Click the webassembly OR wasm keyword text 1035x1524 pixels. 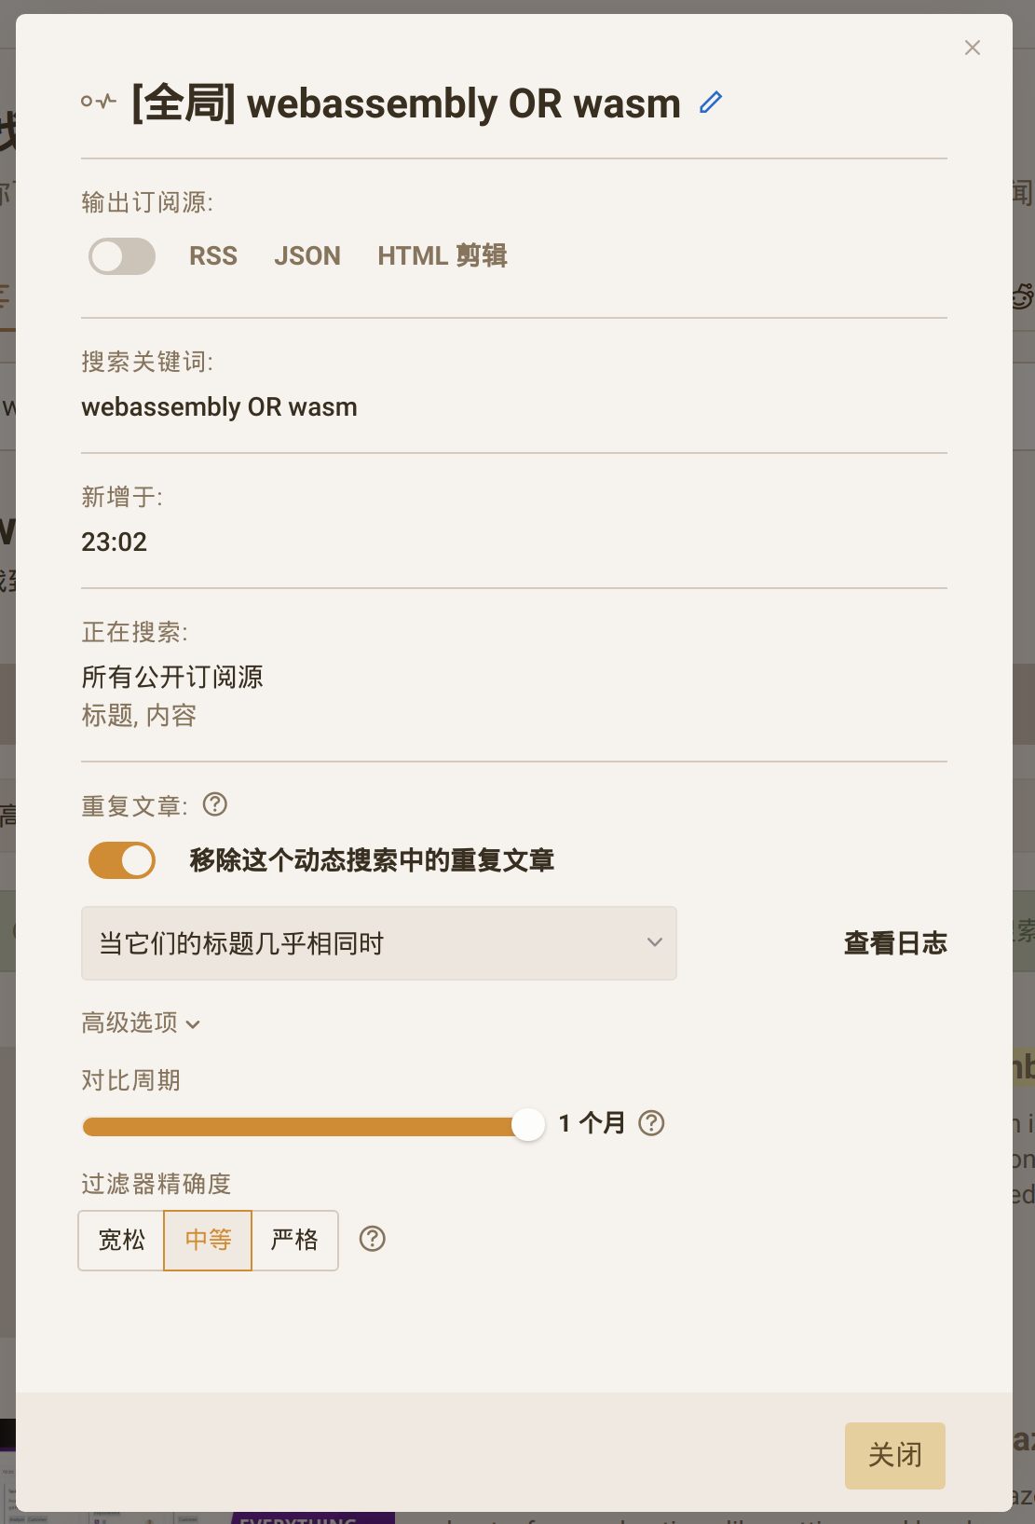[219, 407]
